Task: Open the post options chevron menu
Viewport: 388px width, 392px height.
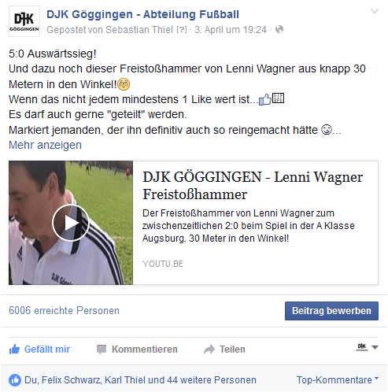Action: [374, 11]
